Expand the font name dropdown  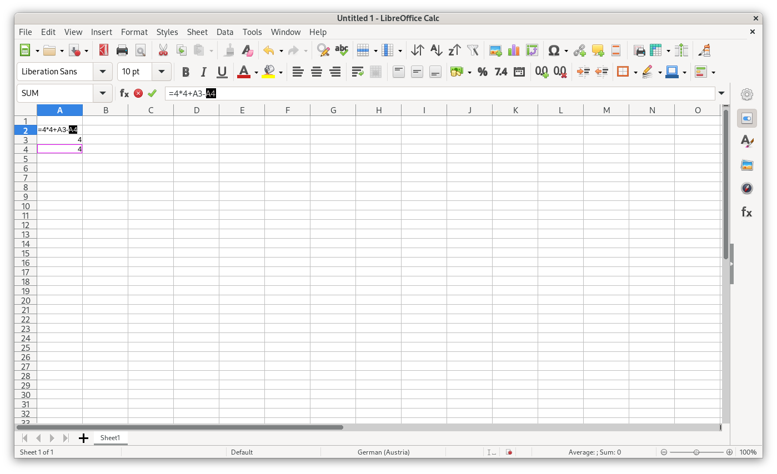pos(102,72)
